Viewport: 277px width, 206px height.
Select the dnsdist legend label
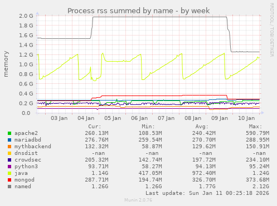pyautogui.click(x=26, y=153)
